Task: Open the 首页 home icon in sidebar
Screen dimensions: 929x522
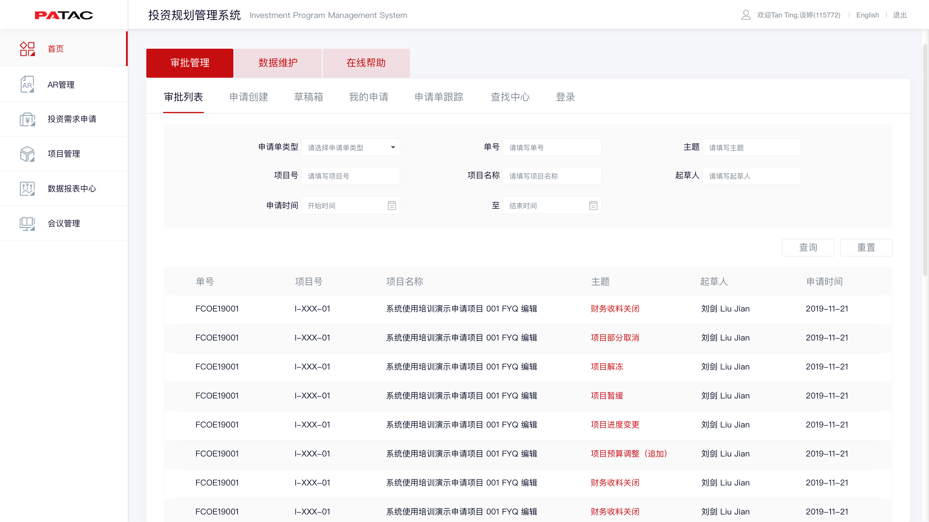Action: click(27, 49)
